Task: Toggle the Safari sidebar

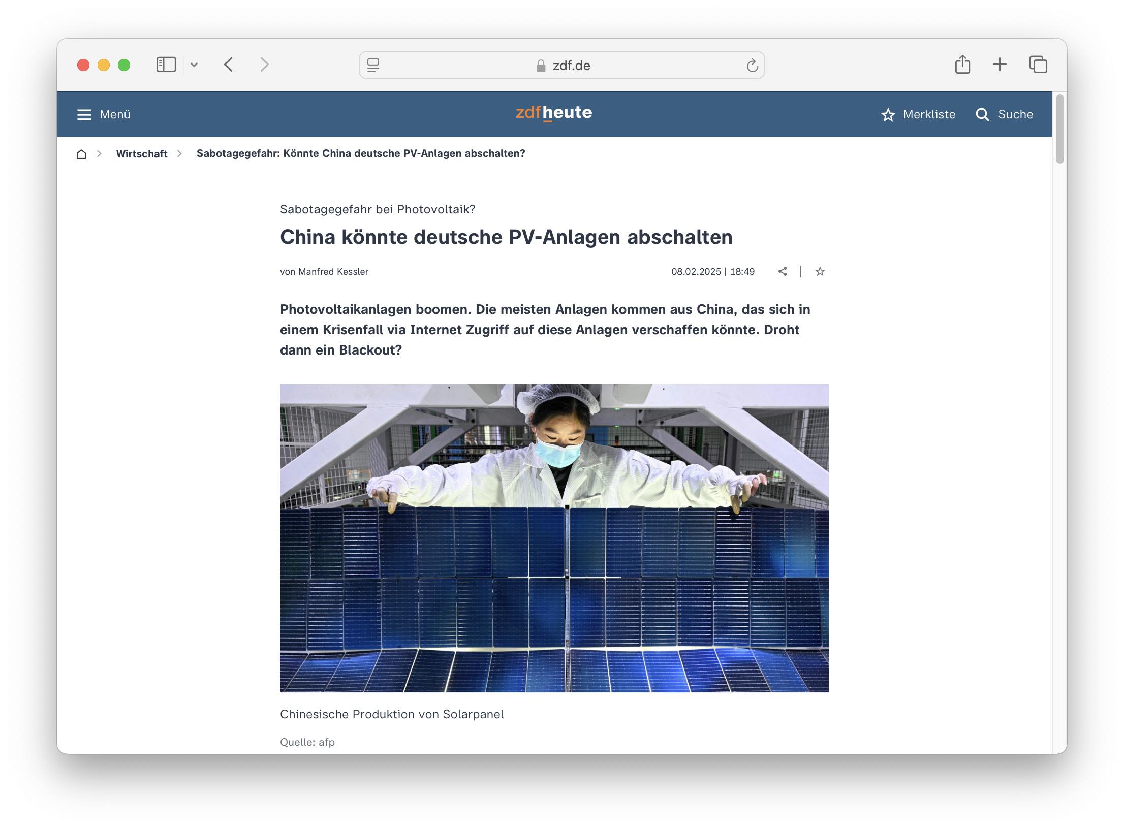Action: pyautogui.click(x=166, y=65)
